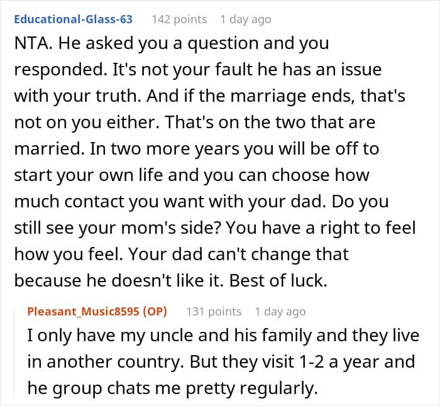Click the '(OP)' tag beside Pleasant_Music8595

(x=155, y=312)
